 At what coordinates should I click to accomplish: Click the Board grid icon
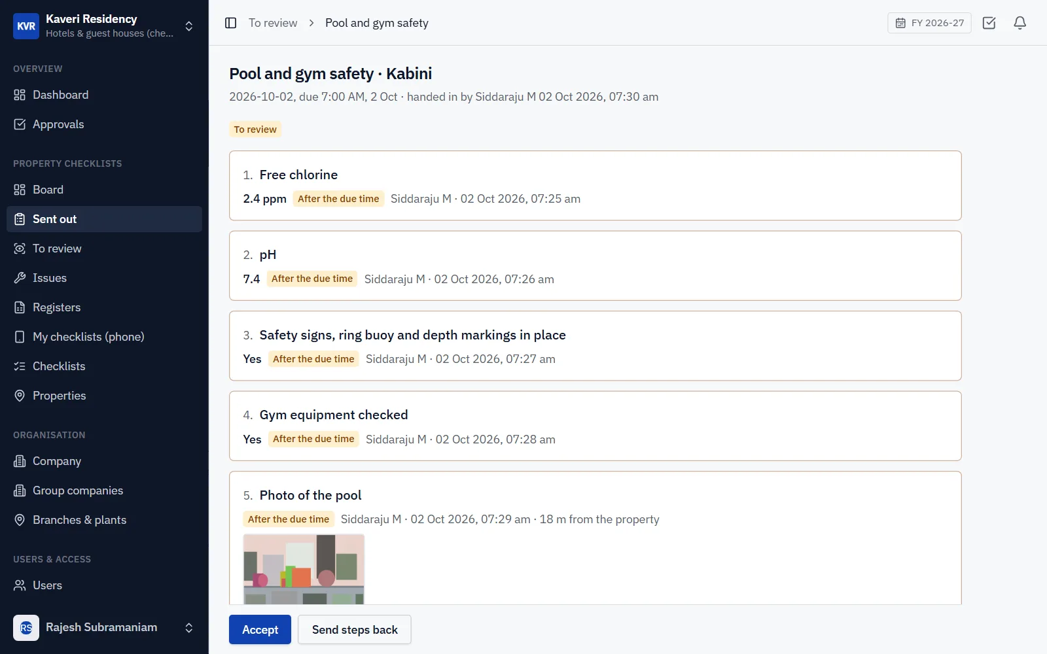tap(20, 190)
